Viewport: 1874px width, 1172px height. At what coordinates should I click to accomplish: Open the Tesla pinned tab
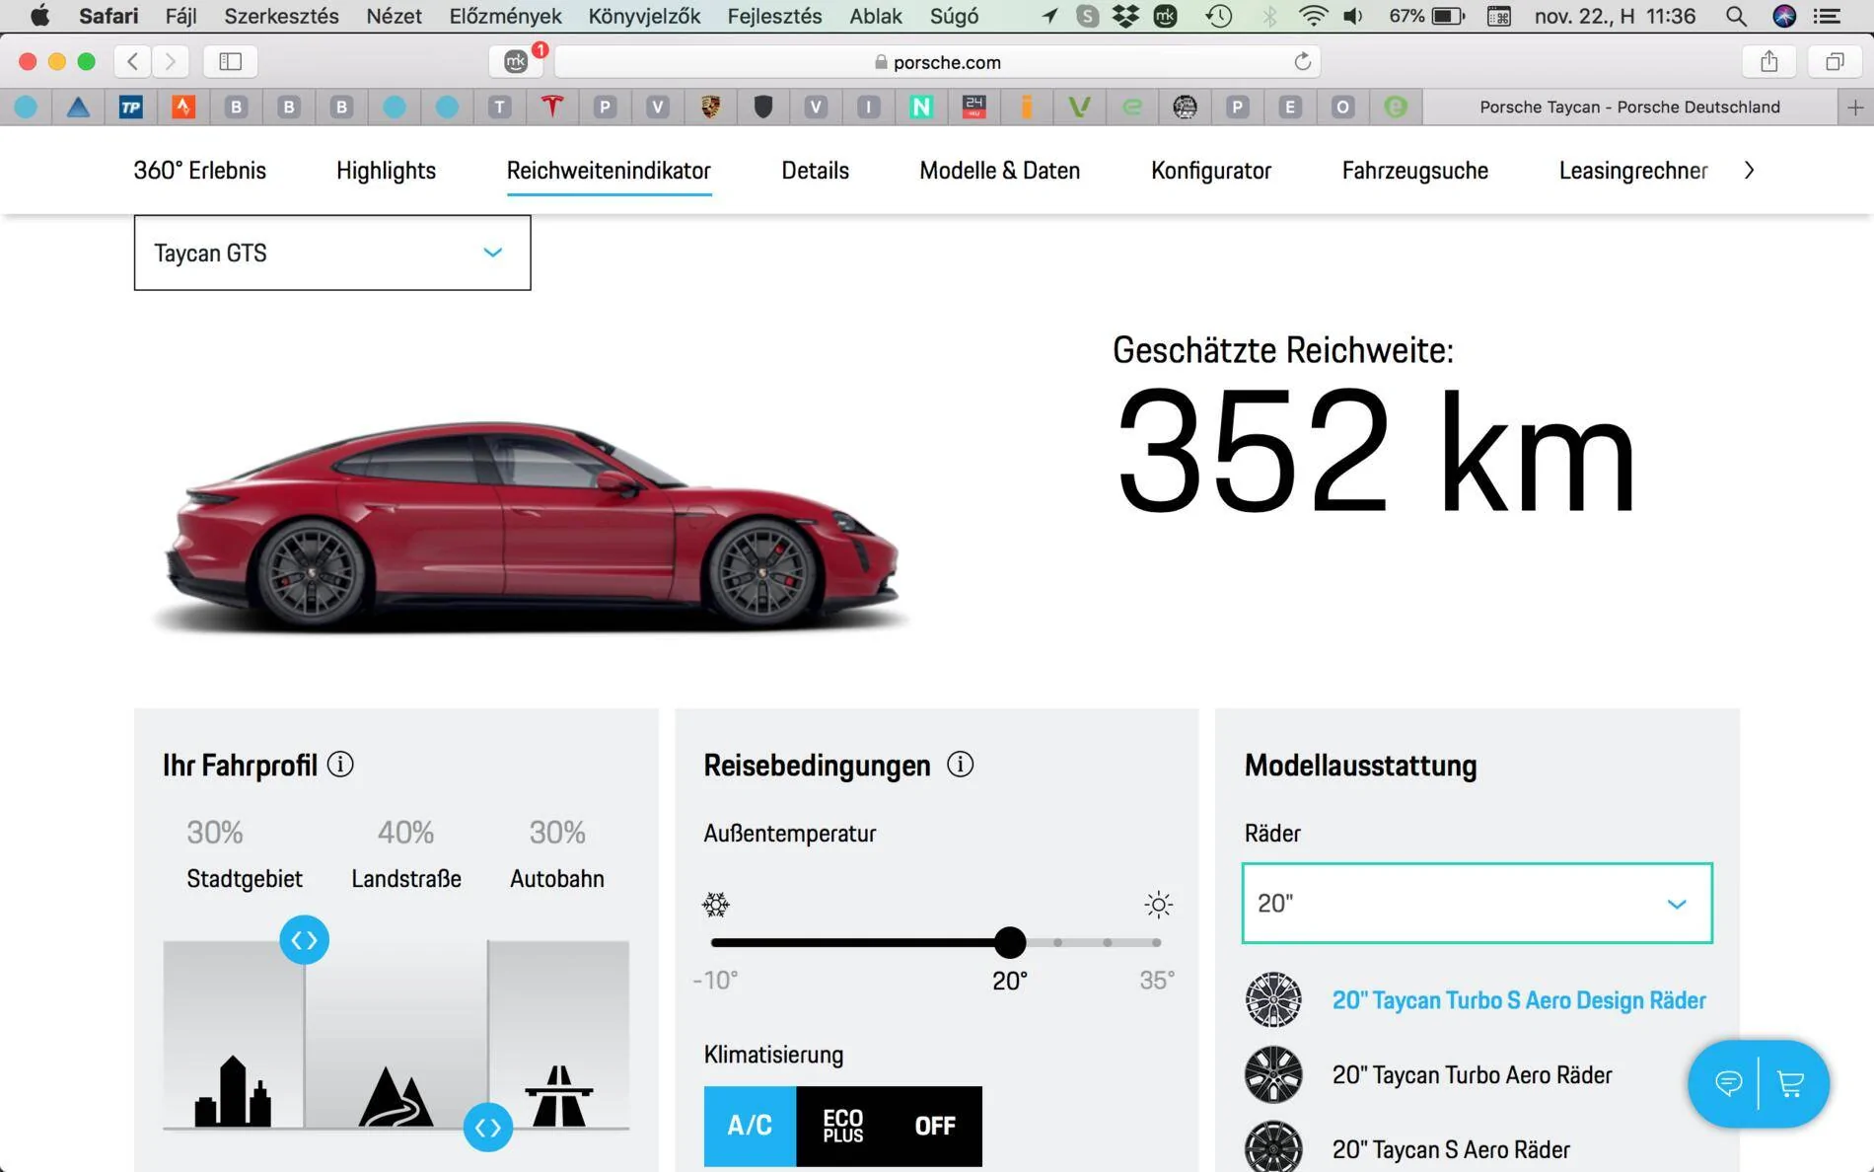tap(552, 107)
